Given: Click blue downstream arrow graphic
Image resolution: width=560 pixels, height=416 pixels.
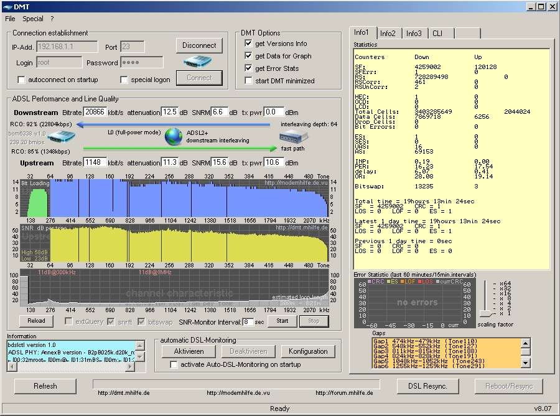Looking at the screenshot, I should [x=173, y=124].
